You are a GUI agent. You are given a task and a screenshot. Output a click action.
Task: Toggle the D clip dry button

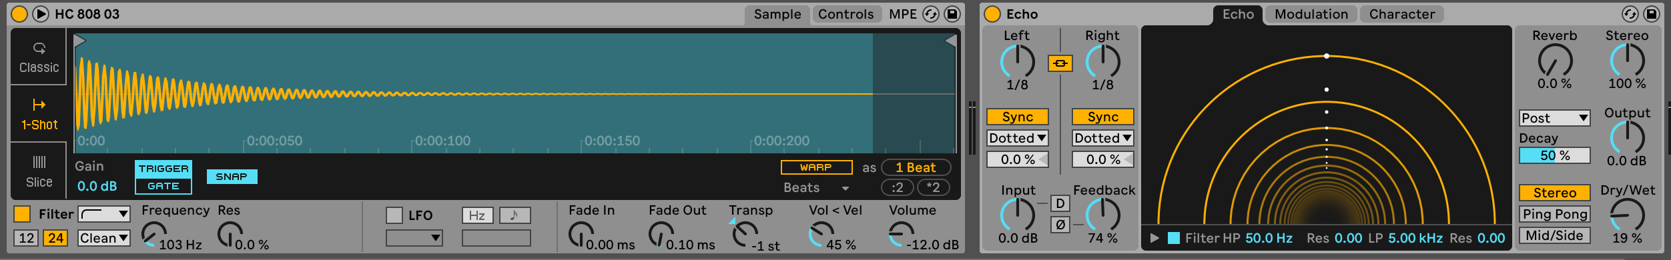[1060, 203]
